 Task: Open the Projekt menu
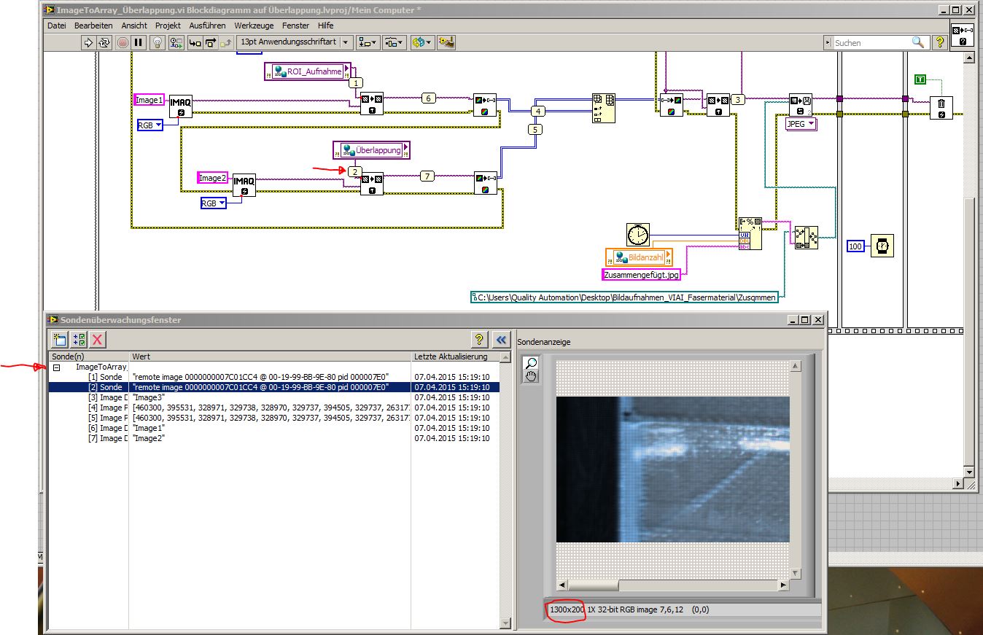click(x=168, y=25)
